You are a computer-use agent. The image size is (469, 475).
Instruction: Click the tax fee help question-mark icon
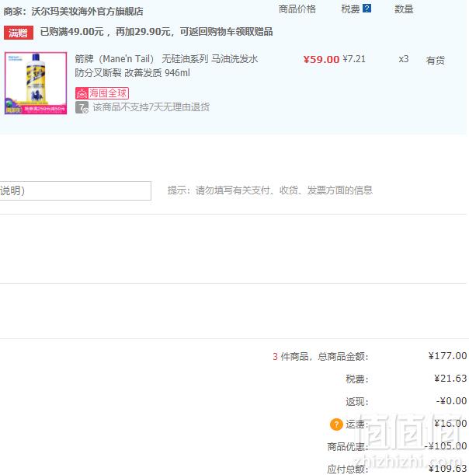click(367, 9)
